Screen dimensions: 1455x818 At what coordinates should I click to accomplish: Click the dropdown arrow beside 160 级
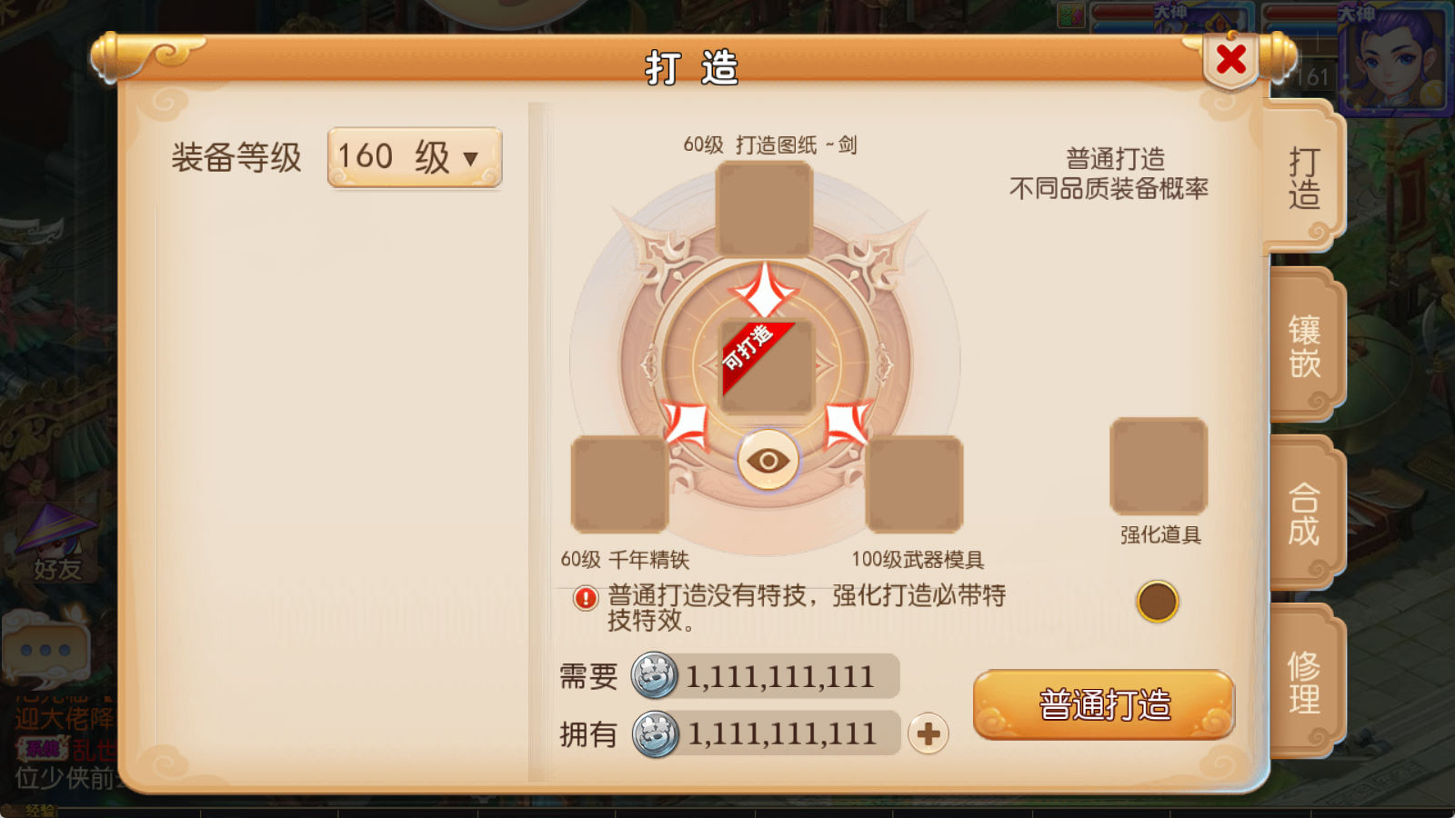click(x=470, y=159)
